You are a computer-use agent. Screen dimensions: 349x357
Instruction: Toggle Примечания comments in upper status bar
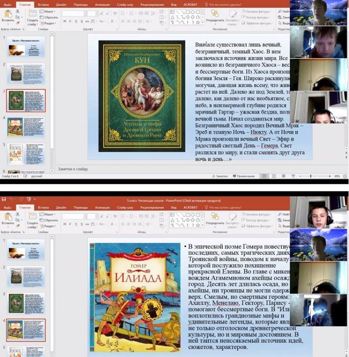[243, 176]
